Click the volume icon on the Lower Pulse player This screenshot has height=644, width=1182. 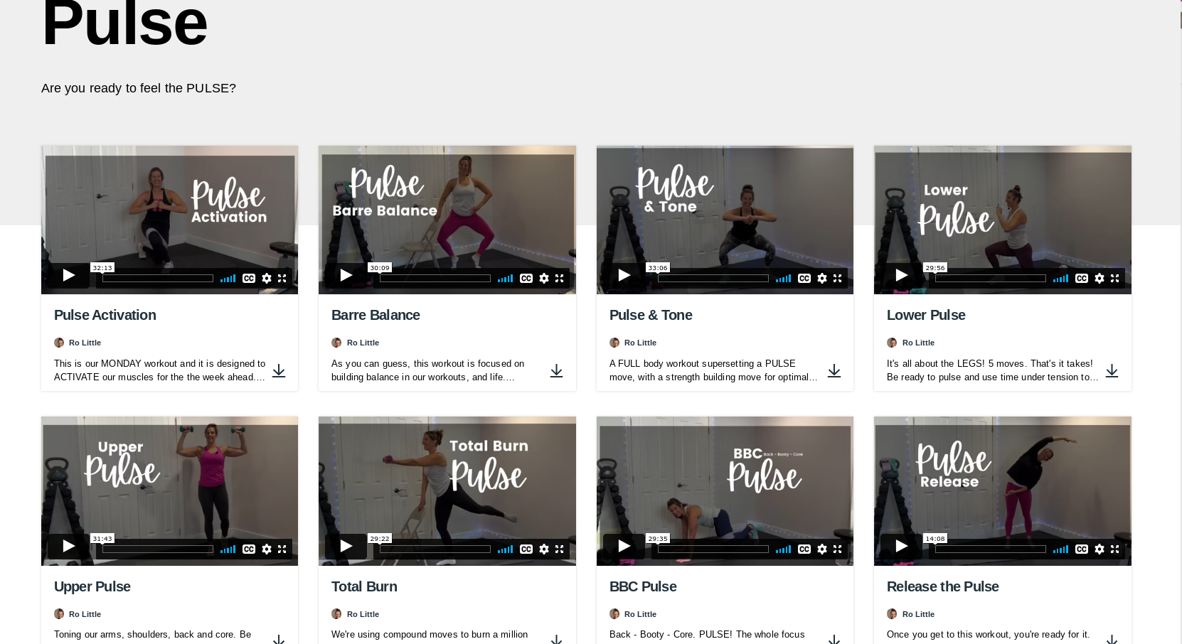click(x=1060, y=278)
